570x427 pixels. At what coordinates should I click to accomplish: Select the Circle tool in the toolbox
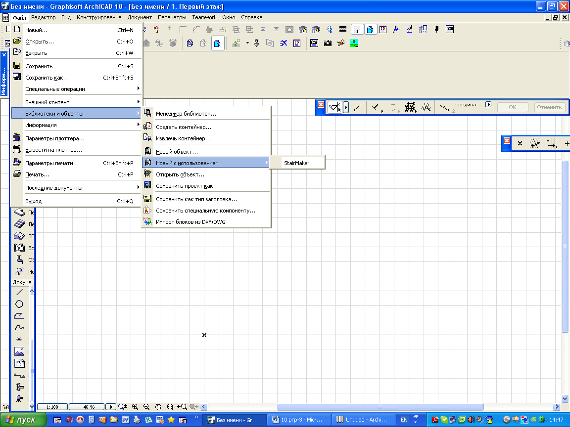[x=19, y=304]
